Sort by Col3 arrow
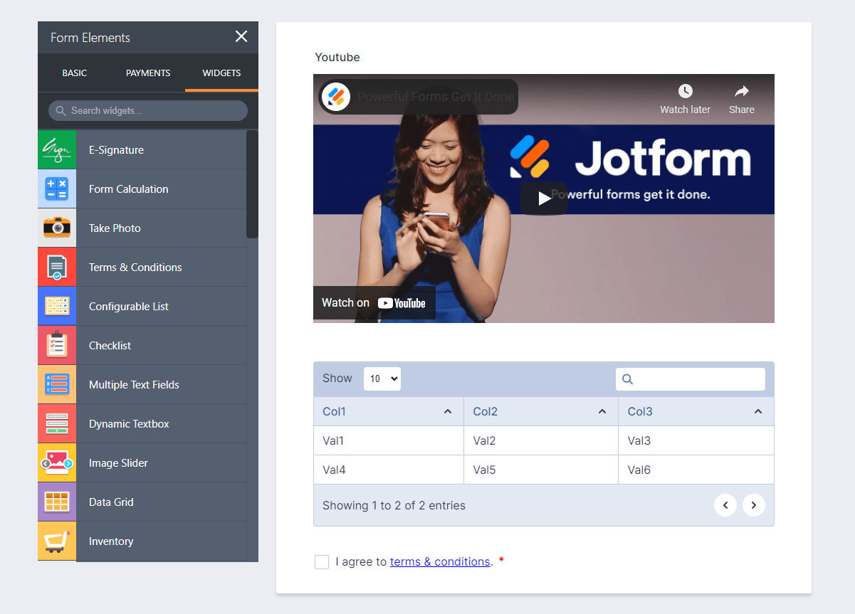Image resolution: width=855 pixels, height=614 pixels. click(758, 411)
